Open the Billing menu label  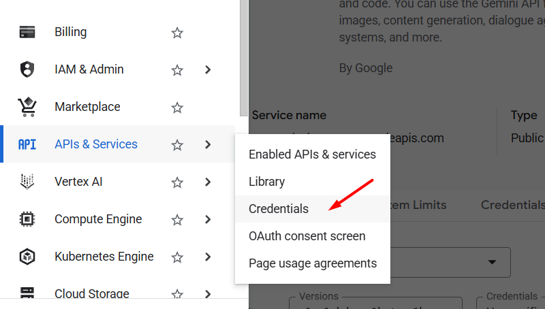click(71, 32)
